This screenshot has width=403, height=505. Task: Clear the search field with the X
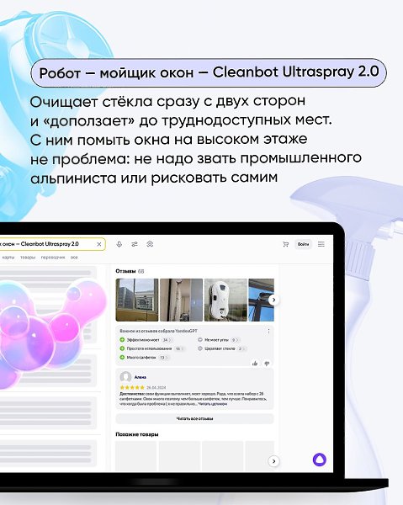[x=99, y=244]
